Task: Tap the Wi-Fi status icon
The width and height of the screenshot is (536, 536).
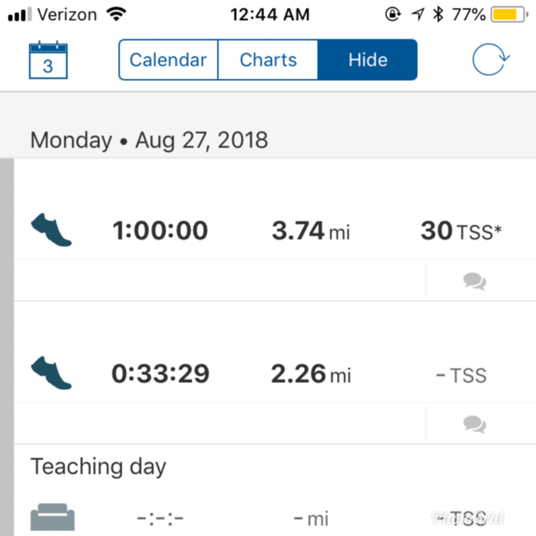Action: click(117, 14)
